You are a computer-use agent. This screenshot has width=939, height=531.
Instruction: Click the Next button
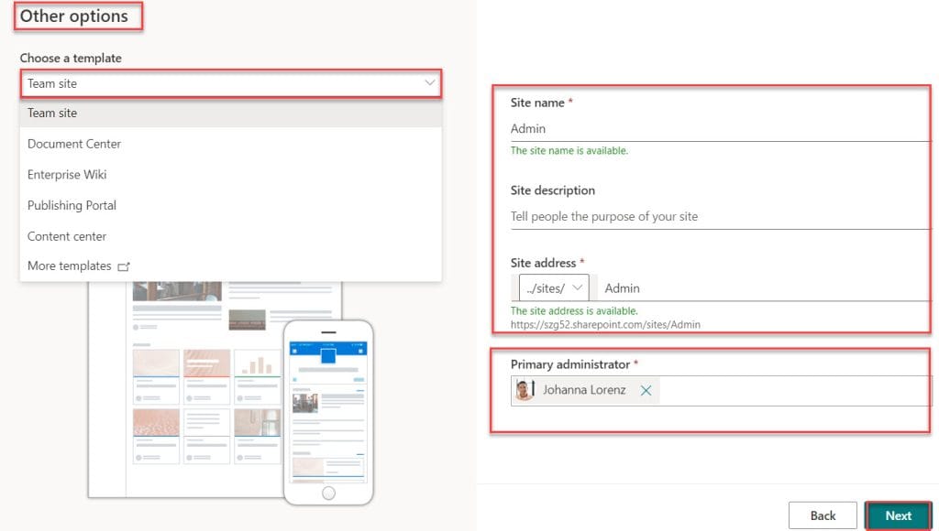[899, 515]
